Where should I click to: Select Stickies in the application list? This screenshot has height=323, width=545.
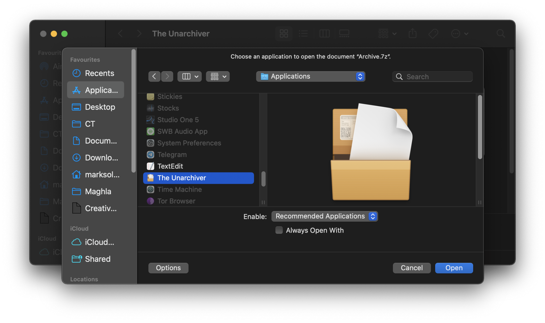point(199,97)
